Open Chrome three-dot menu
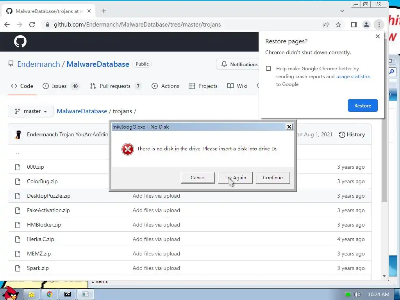The image size is (400, 300). [379, 25]
